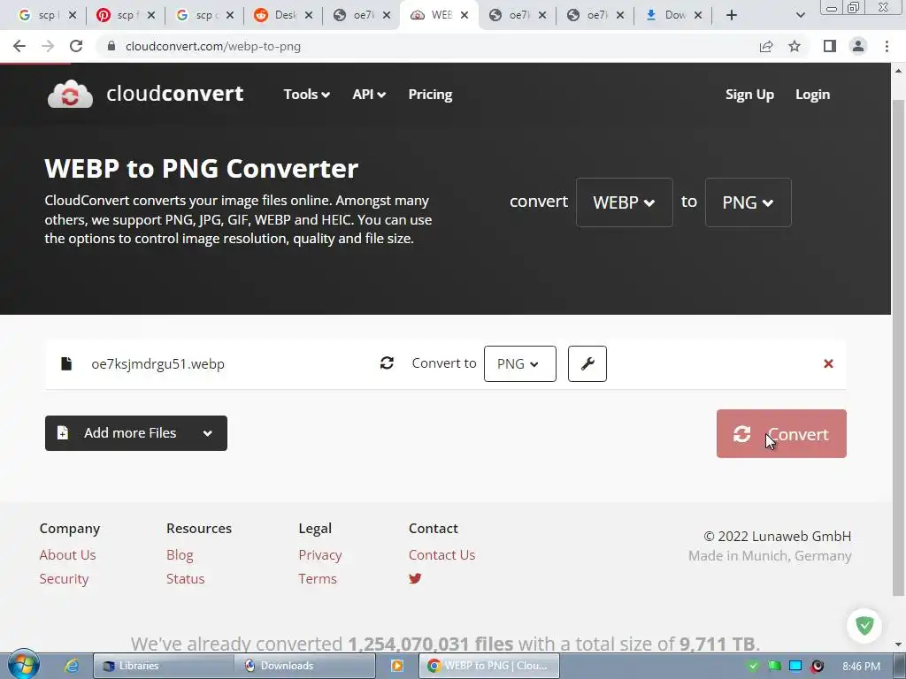The height and width of the screenshot is (679, 906).
Task: Toggle the browser side panel icon
Action: click(830, 46)
